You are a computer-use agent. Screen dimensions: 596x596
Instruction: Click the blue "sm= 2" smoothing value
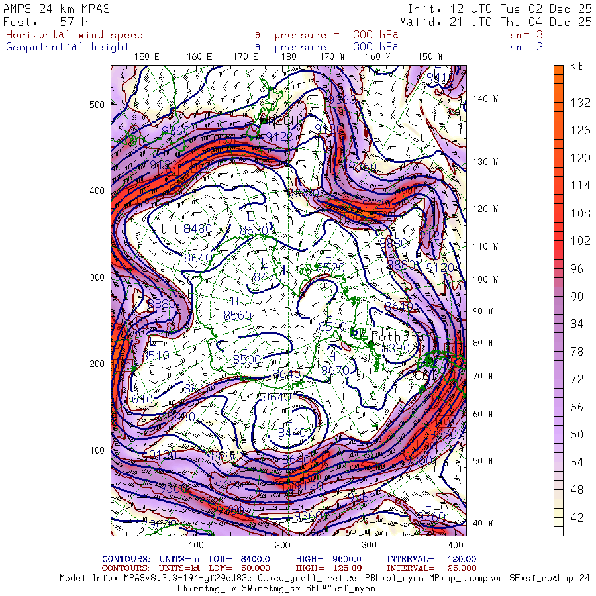click(527, 47)
